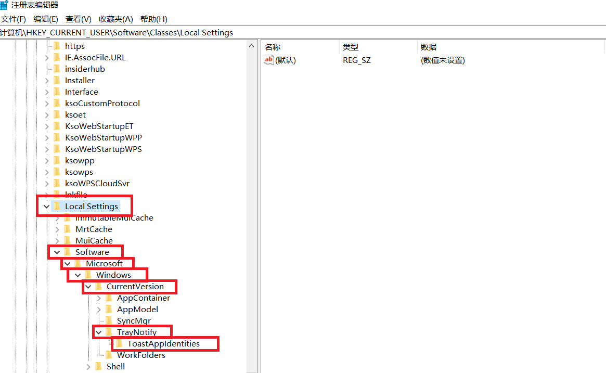Collapse the Software registry key
Viewport: 606px width, 373px height.
coord(57,252)
